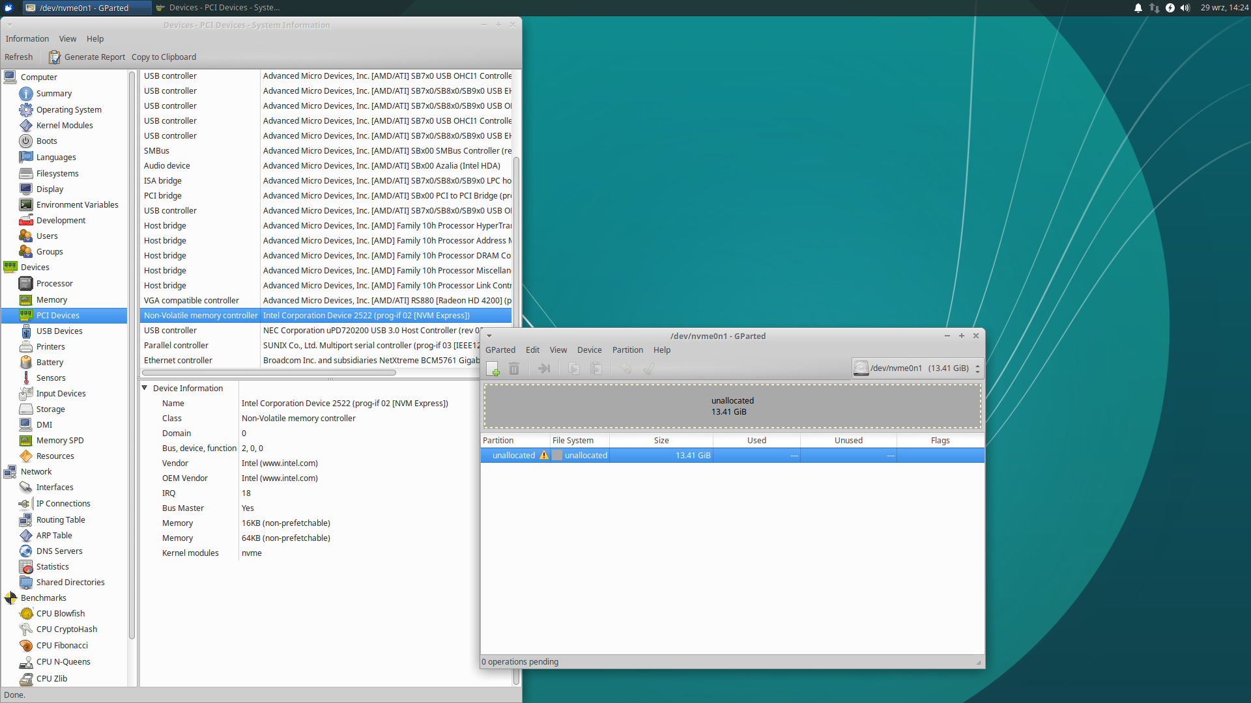Viewport: 1251px width, 703px height.
Task: Click the Size column header in GParted
Action: click(x=661, y=441)
